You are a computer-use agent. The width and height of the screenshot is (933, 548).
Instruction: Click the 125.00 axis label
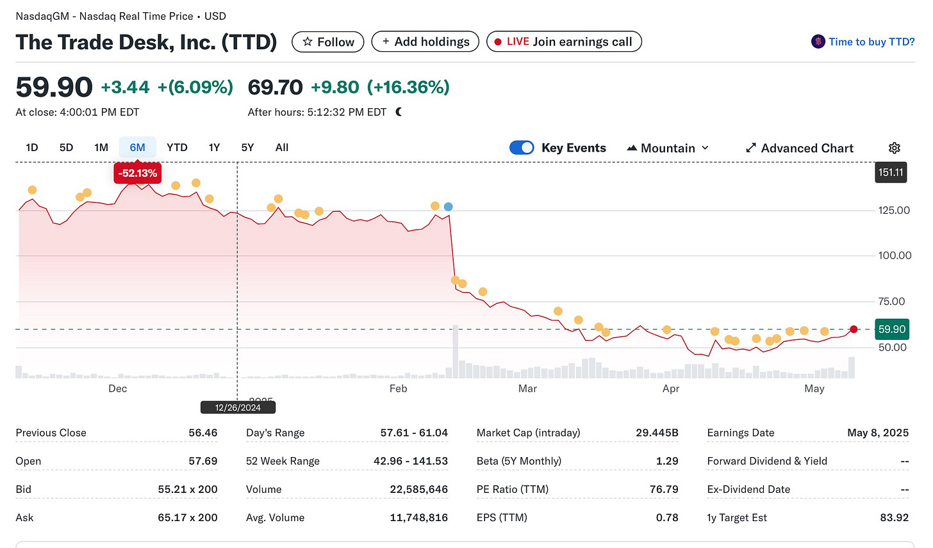pos(894,210)
